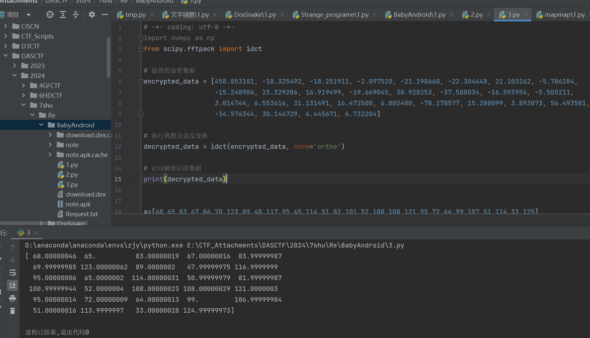
Task: Close the BabyAndroid\1.py tab
Action: pyautogui.click(x=451, y=14)
